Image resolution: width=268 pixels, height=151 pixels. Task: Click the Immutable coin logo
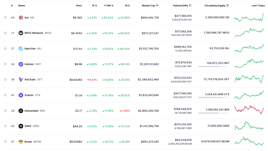click(21, 111)
